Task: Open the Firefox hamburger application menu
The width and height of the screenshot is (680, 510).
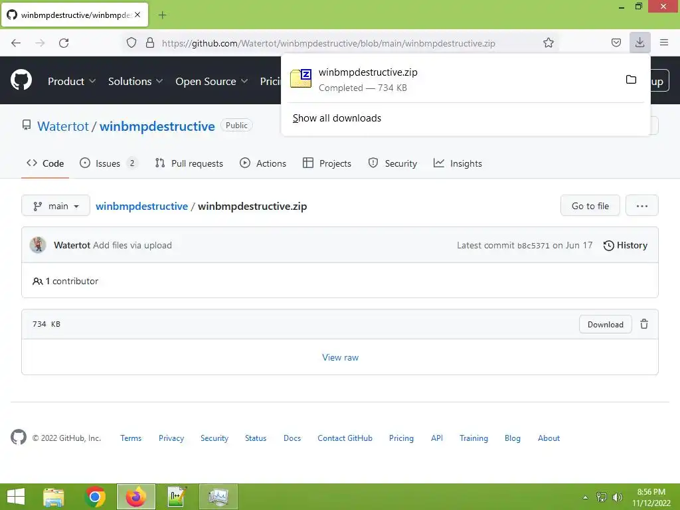Action: pyautogui.click(x=664, y=42)
